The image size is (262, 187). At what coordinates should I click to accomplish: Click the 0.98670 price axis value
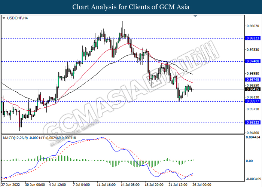tap(253, 26)
